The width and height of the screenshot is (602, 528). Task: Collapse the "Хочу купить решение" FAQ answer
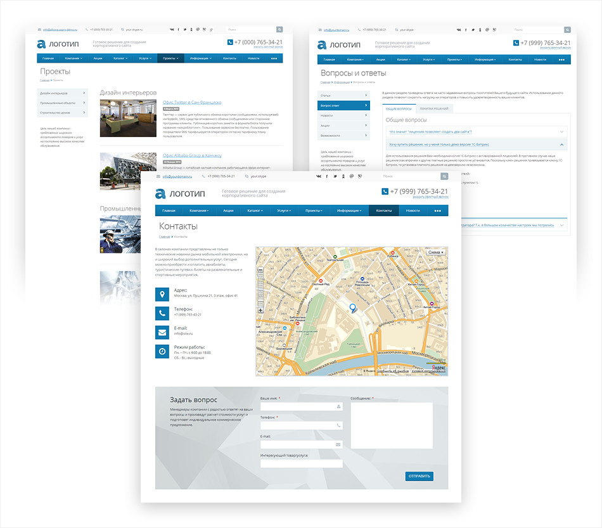tap(562, 145)
